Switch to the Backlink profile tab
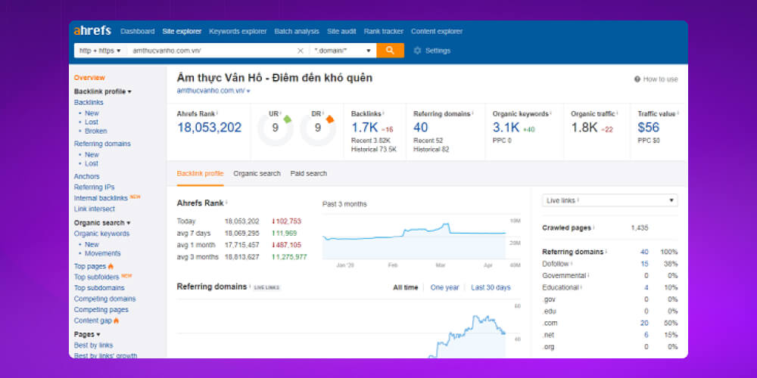 click(200, 174)
